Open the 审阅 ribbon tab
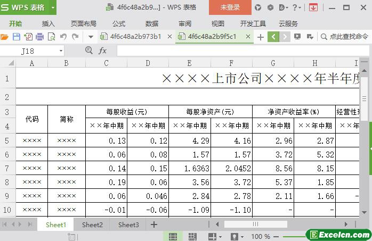This screenshot has height=241, width=372. pyautogui.click(x=185, y=23)
